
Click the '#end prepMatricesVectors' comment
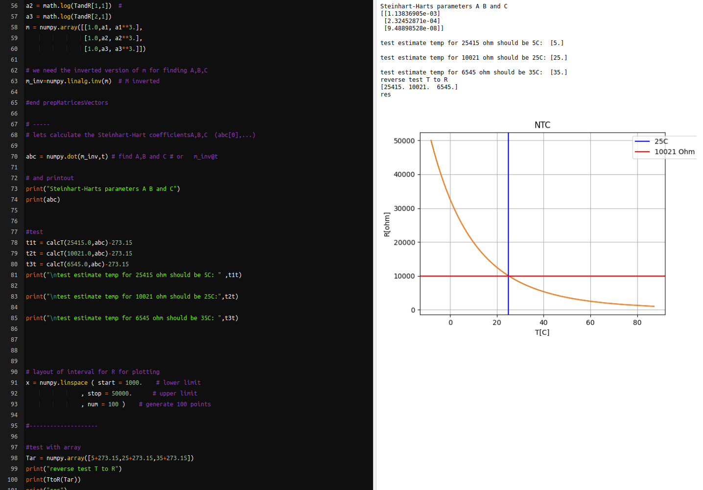[x=67, y=103]
